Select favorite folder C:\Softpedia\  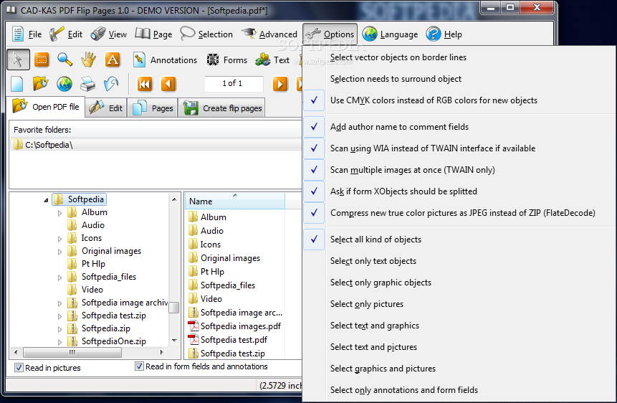(x=156, y=145)
